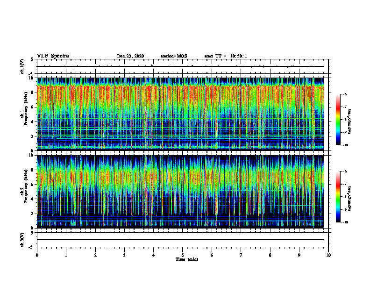The width and height of the screenshot is (370, 286).
Task: Click time axis tick label "0"
Action: (x=37, y=255)
